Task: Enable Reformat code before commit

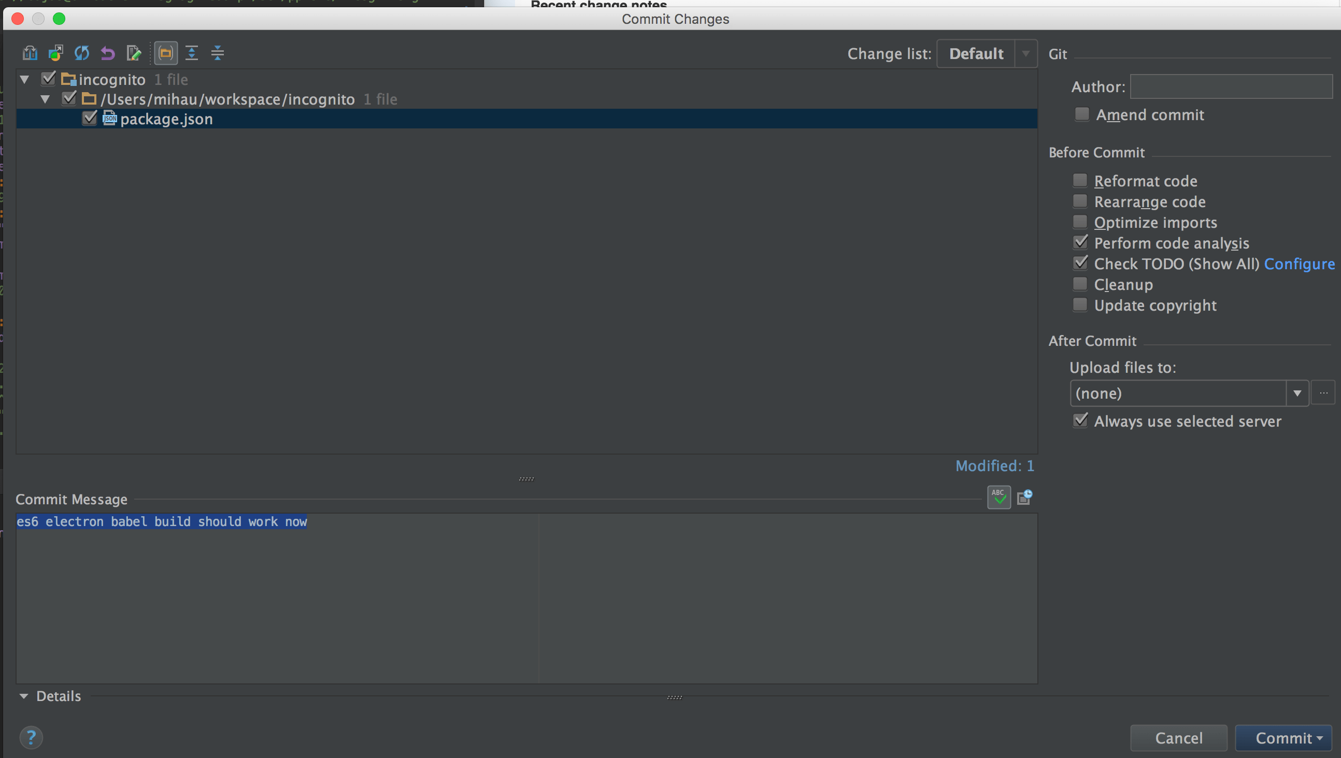Action: coord(1080,180)
